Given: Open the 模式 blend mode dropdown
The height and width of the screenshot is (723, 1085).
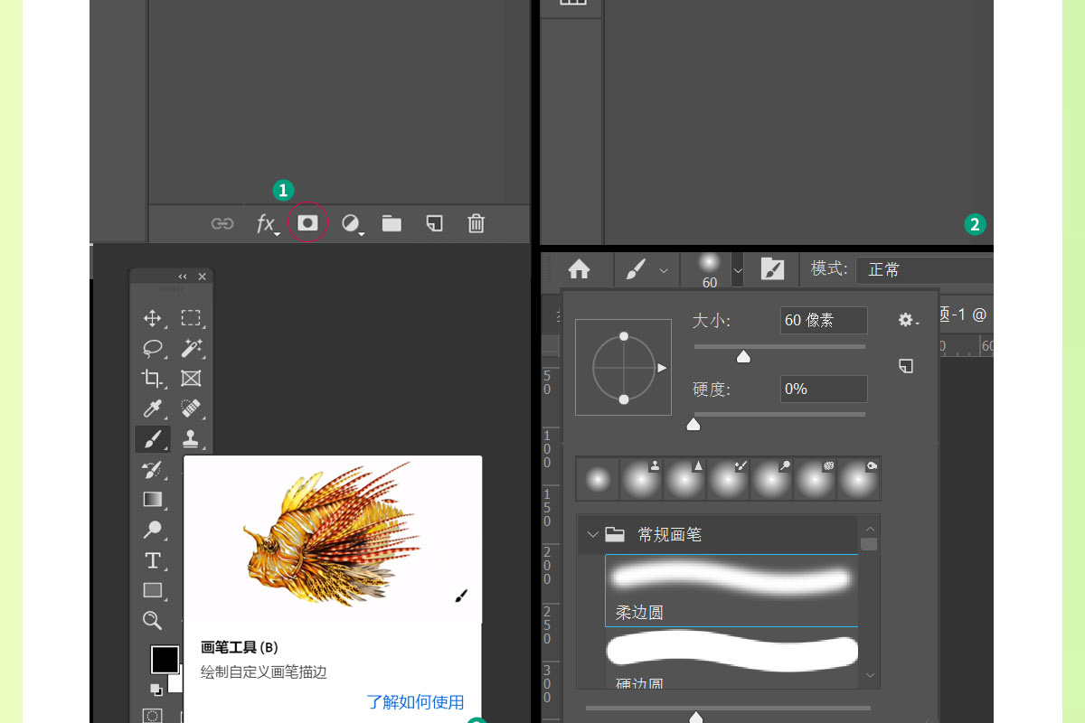Looking at the screenshot, I should 924,269.
